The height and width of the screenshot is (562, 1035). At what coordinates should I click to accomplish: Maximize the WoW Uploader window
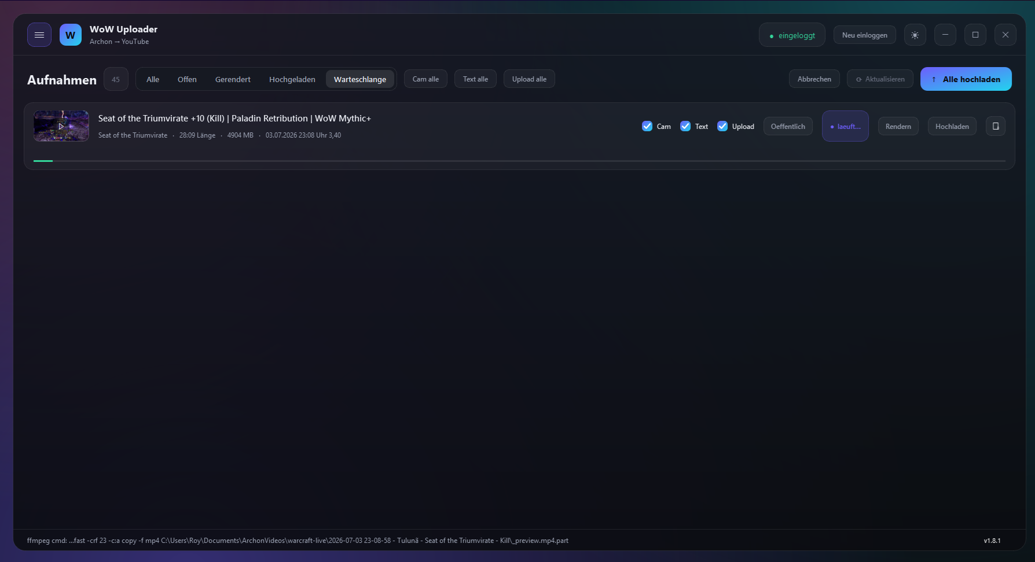pyautogui.click(x=975, y=35)
